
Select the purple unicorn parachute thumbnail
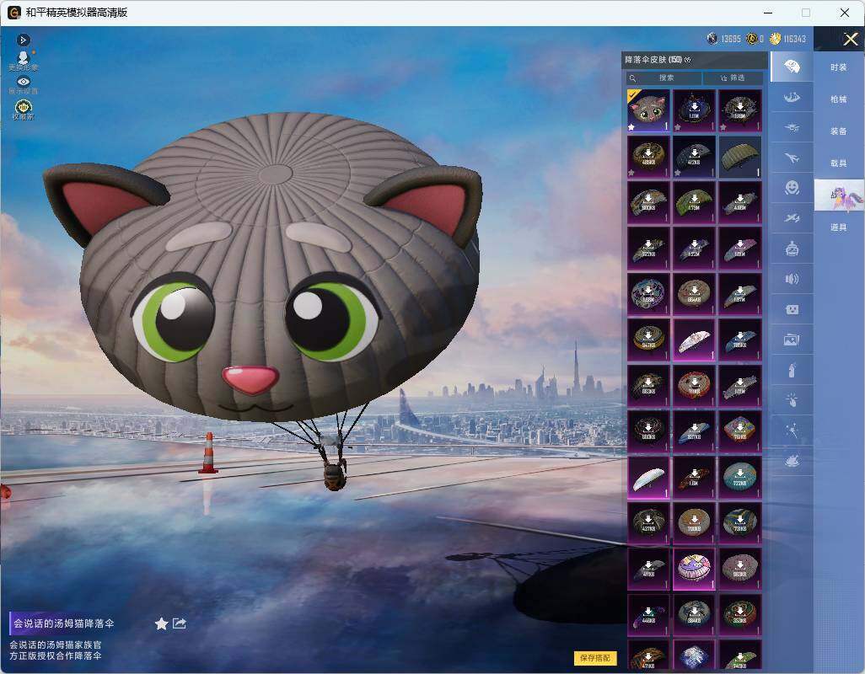coord(694,569)
